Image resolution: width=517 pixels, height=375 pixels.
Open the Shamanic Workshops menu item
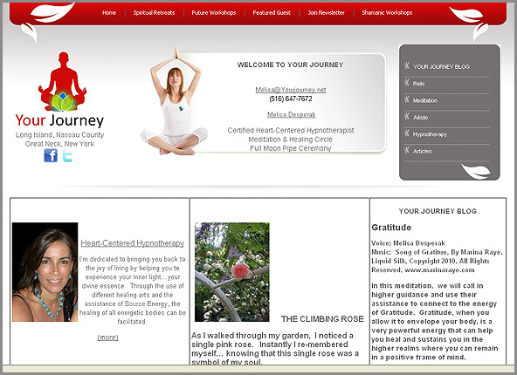387,13
